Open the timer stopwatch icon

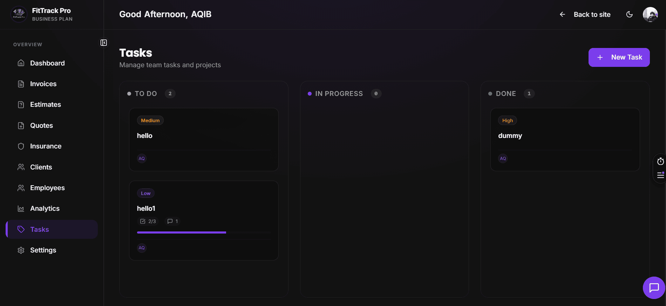point(660,161)
